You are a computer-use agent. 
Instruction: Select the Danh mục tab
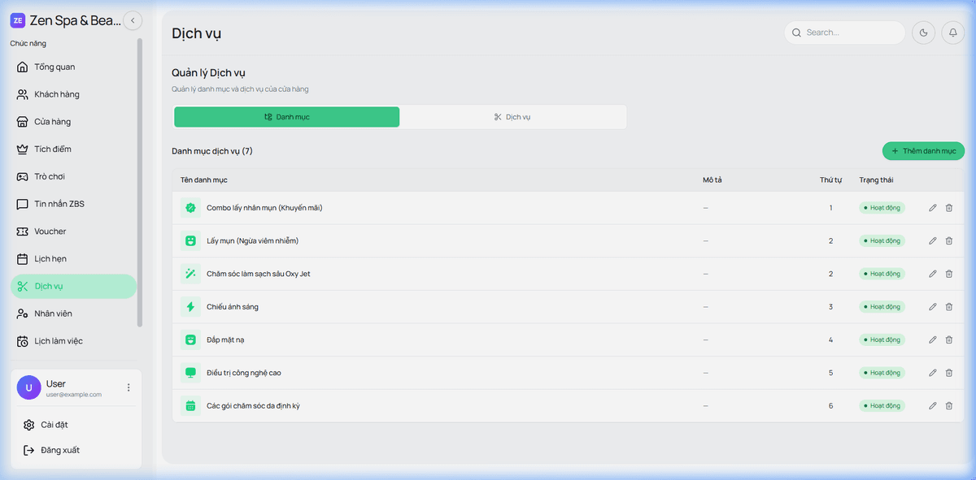tap(286, 117)
